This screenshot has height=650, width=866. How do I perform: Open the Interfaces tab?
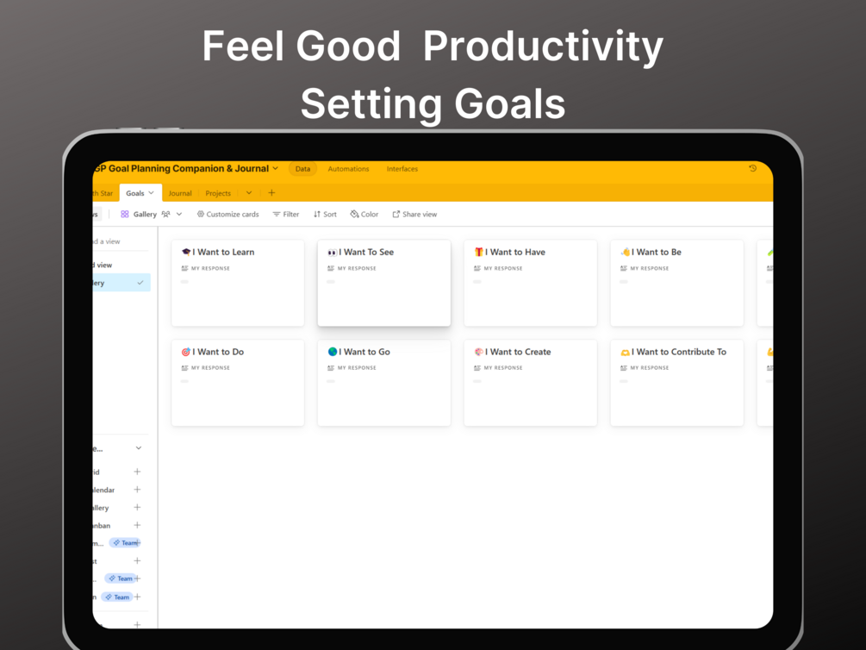402,169
